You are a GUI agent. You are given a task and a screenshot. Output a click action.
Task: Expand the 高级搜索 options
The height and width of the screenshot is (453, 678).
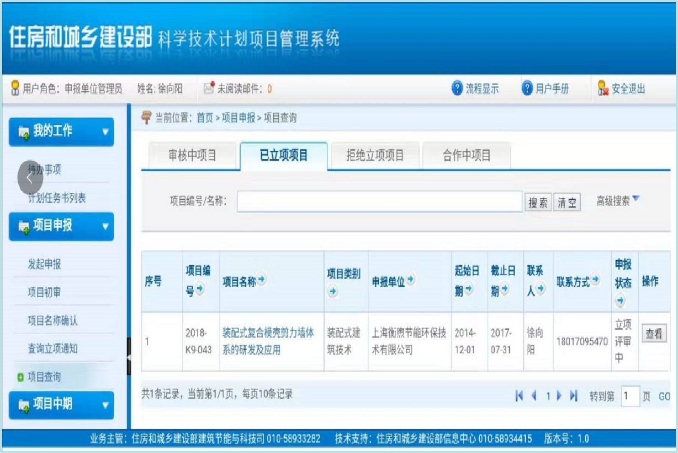pyautogui.click(x=635, y=199)
